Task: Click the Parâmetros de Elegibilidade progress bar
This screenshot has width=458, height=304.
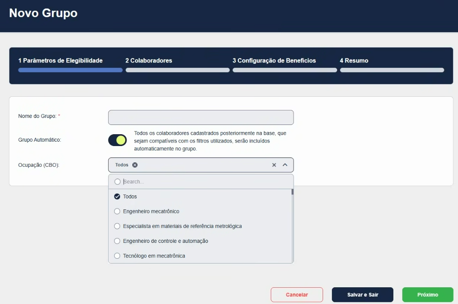Action: pyautogui.click(x=70, y=70)
